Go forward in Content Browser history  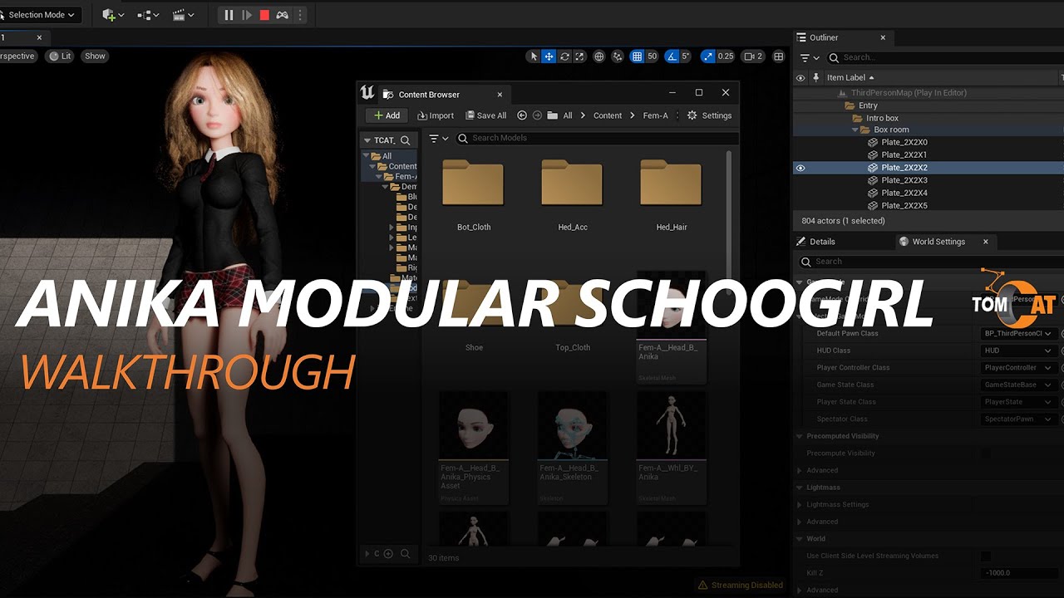[x=537, y=115]
